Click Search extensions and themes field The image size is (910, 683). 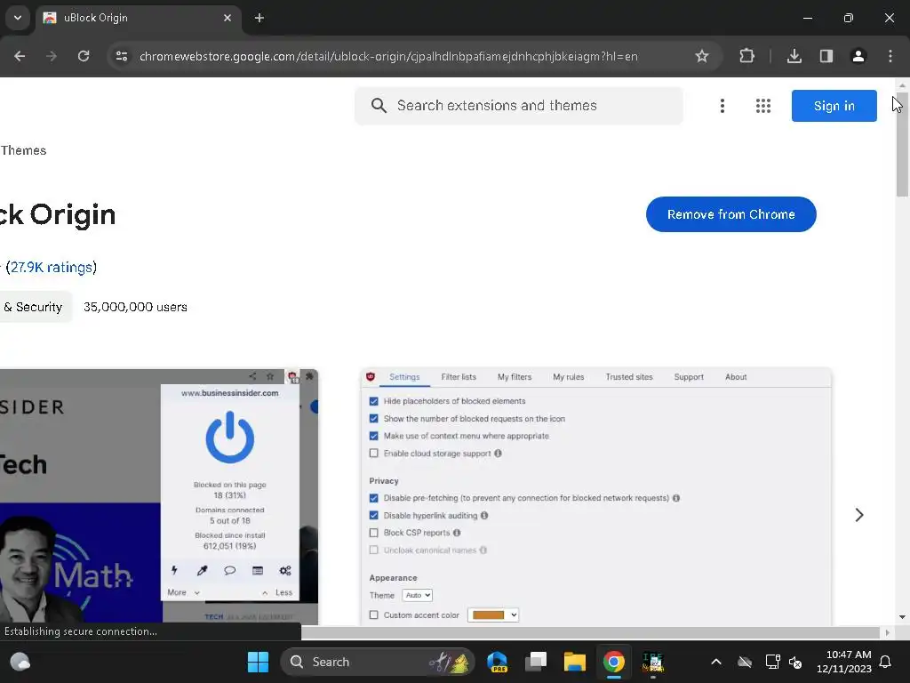[519, 106]
